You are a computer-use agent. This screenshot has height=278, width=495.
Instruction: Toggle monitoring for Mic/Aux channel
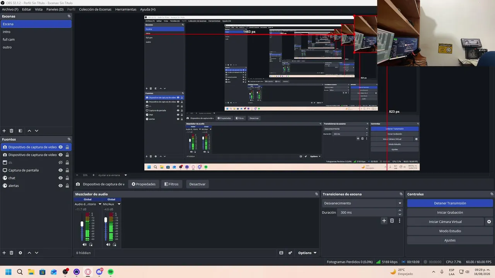[x=114, y=244]
